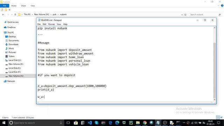The height and width of the screenshot is (126, 224).
Task: Open the Share ribbon tab
Action: click(23, 6)
